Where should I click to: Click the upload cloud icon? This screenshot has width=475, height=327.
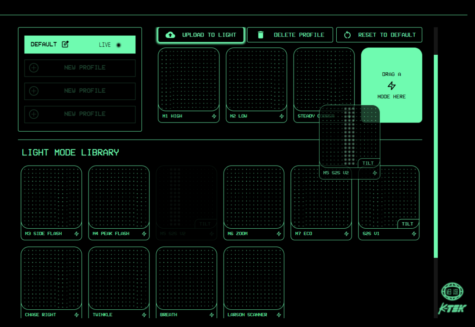point(170,35)
